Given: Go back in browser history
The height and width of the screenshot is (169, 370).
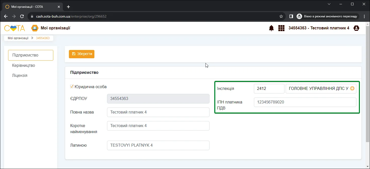Looking at the screenshot, I should [6, 16].
